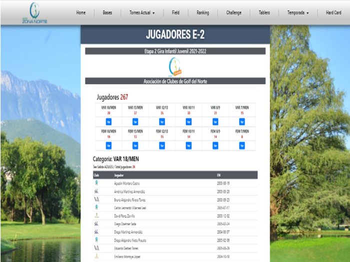This screenshot has width=350, height=262.
Task: Expand the Temporada dropdown
Action: pos(298,12)
